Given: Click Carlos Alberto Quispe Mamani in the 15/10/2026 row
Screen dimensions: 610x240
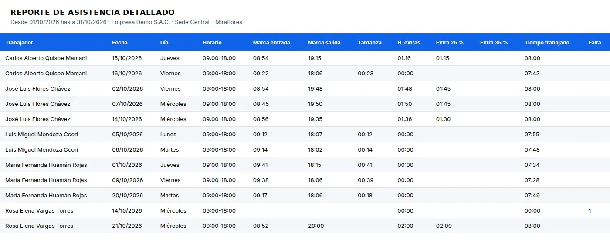Looking at the screenshot, I should [x=46, y=58].
